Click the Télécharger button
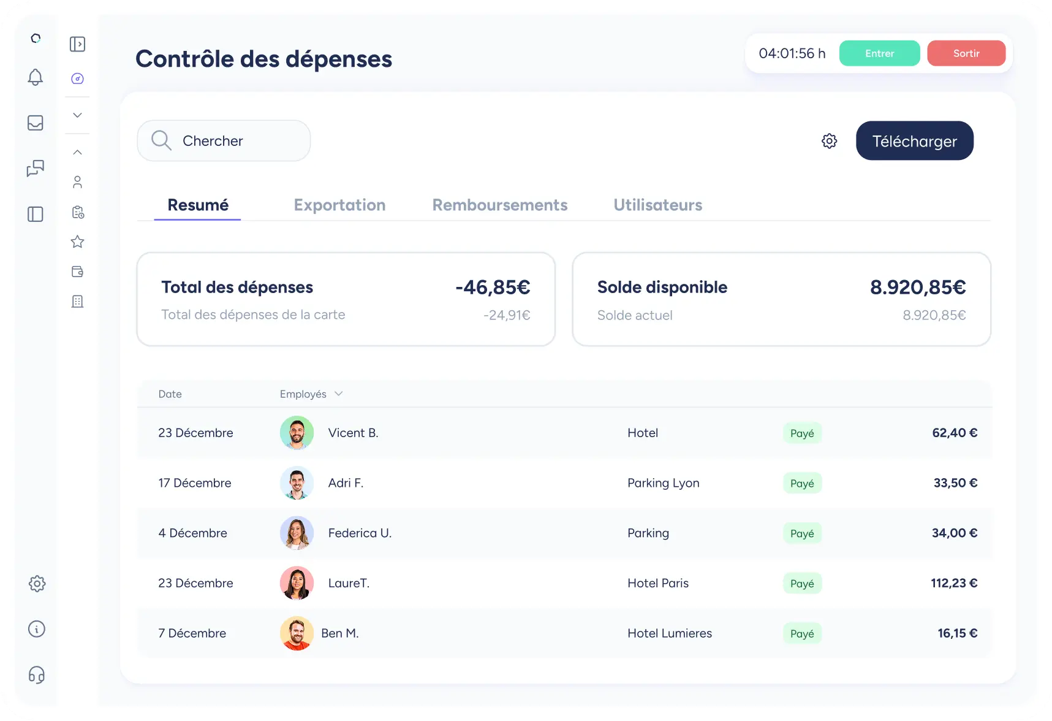1052x721 pixels. pyautogui.click(x=914, y=141)
